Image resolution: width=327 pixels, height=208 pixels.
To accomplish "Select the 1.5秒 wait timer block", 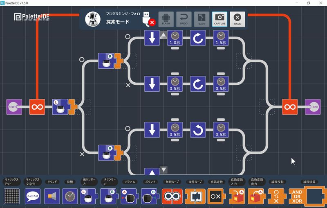I will pos(221,38).
